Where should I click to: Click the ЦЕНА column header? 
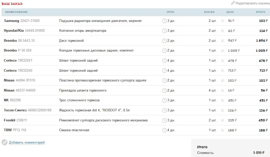230,12
